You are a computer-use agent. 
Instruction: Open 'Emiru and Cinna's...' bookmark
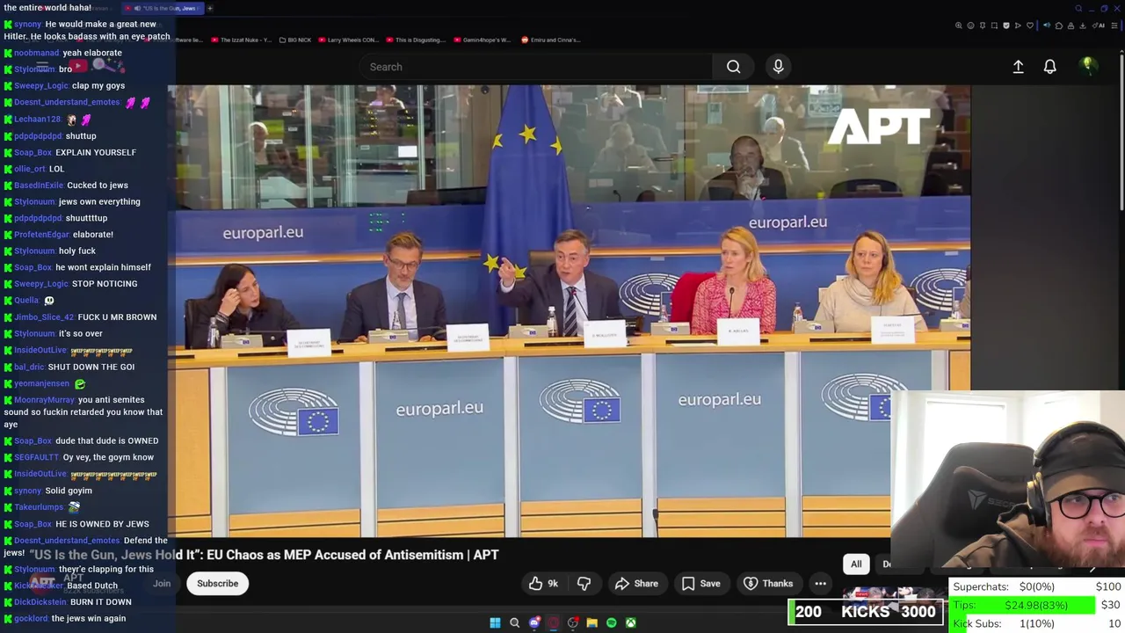point(550,40)
